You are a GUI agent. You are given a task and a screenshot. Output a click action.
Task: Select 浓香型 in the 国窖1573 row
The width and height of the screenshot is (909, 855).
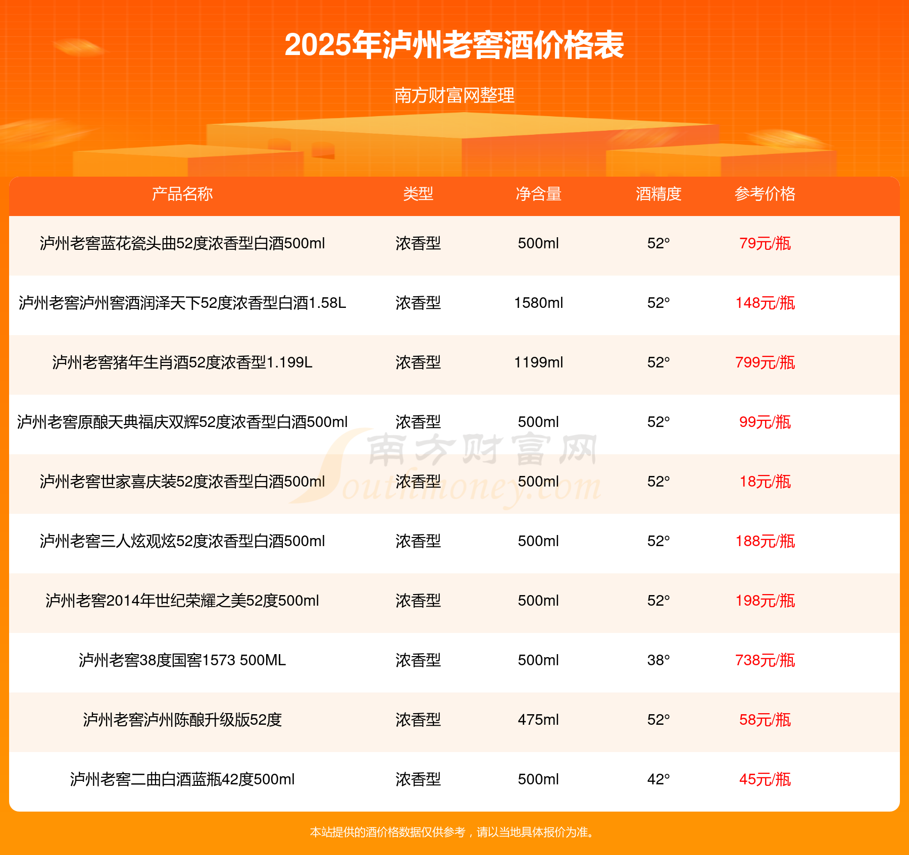click(418, 660)
